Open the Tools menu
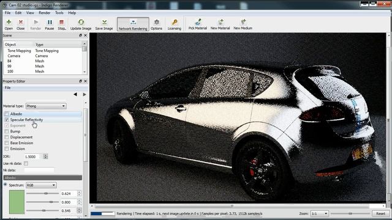The image size is (392, 220). pos(59,13)
